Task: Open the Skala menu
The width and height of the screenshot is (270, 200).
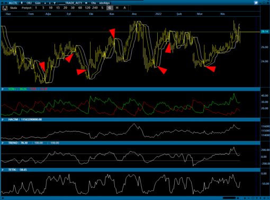Action: (13, 8)
